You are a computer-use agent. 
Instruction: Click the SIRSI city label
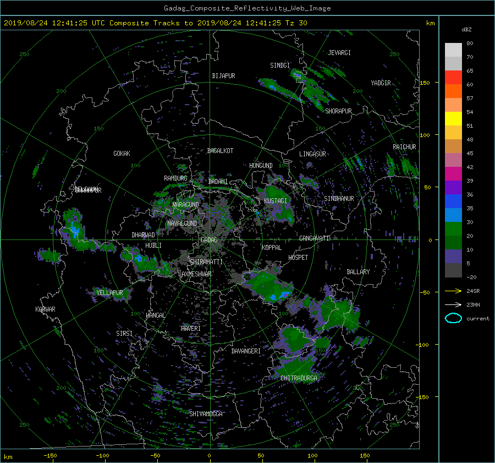click(124, 334)
